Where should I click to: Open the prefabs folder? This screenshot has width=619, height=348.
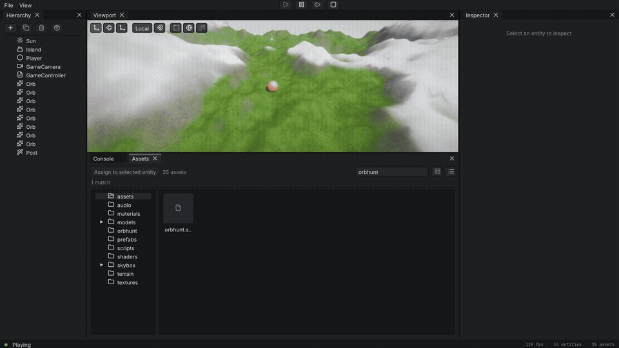[127, 240]
